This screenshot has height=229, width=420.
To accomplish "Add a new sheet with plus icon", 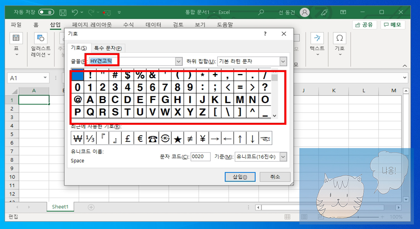I will (91, 207).
